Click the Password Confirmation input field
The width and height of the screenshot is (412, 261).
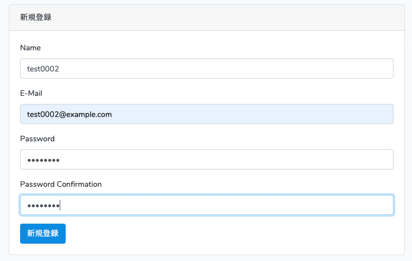(206, 205)
